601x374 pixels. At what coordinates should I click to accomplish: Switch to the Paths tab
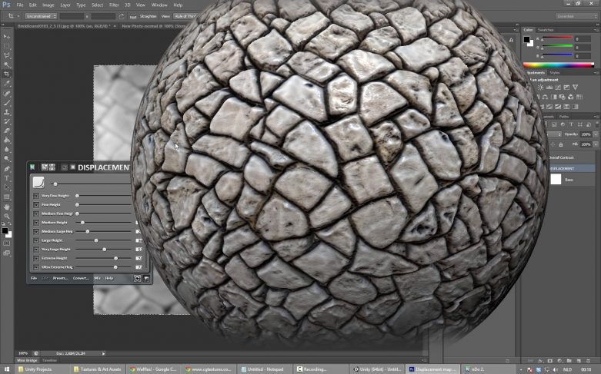pos(564,116)
